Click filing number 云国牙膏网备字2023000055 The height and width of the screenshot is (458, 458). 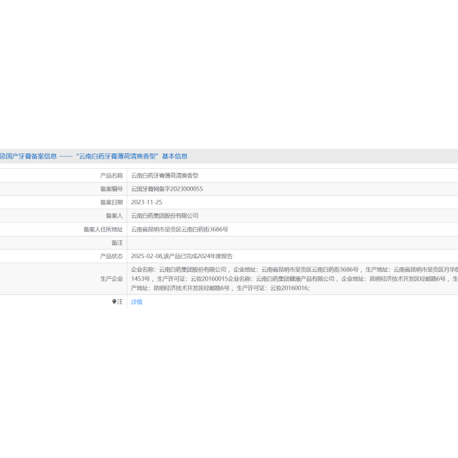pyautogui.click(x=167, y=189)
